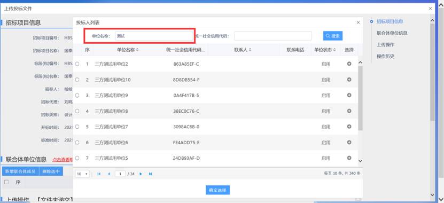Sort by the 单位名称 column header
Screen dimensions: 444x203
128,50
